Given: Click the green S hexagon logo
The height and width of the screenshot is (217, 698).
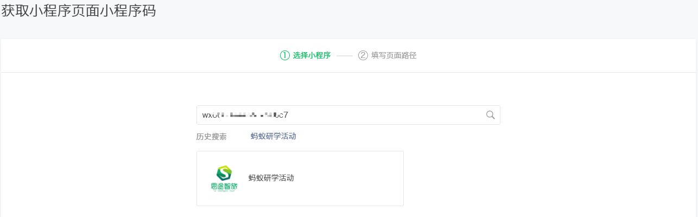Looking at the screenshot, I should tap(224, 173).
